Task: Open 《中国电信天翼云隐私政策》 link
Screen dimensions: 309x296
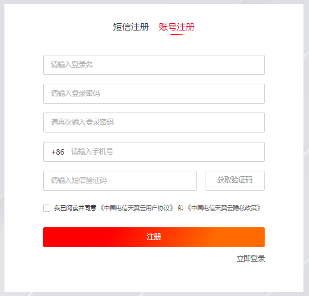Action: tap(224, 208)
